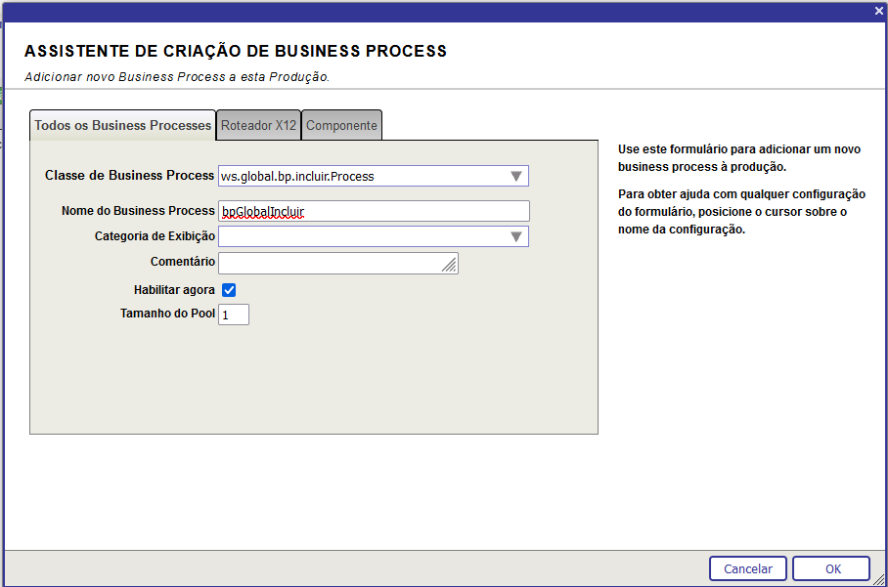Close the dialog with the X icon
888x587 pixels.
(x=878, y=10)
